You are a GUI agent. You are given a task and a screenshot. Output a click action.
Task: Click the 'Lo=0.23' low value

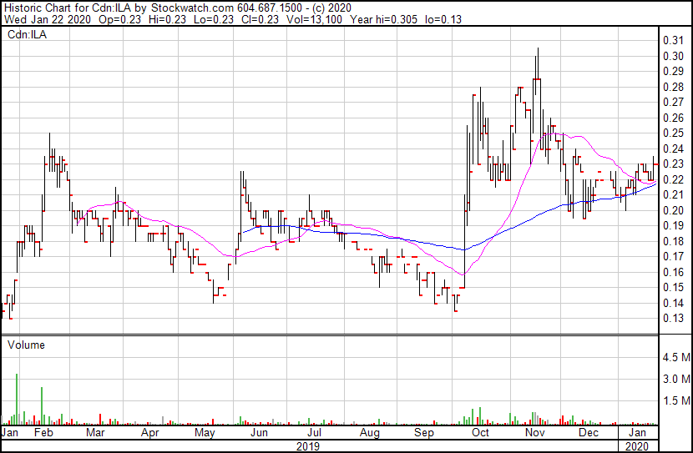(x=215, y=19)
